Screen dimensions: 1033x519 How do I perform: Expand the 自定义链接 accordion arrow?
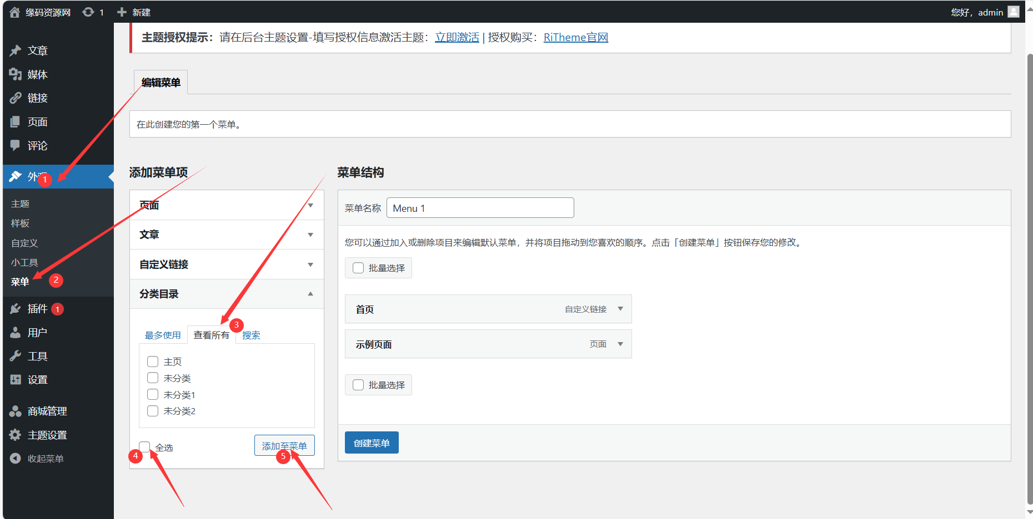[310, 264]
